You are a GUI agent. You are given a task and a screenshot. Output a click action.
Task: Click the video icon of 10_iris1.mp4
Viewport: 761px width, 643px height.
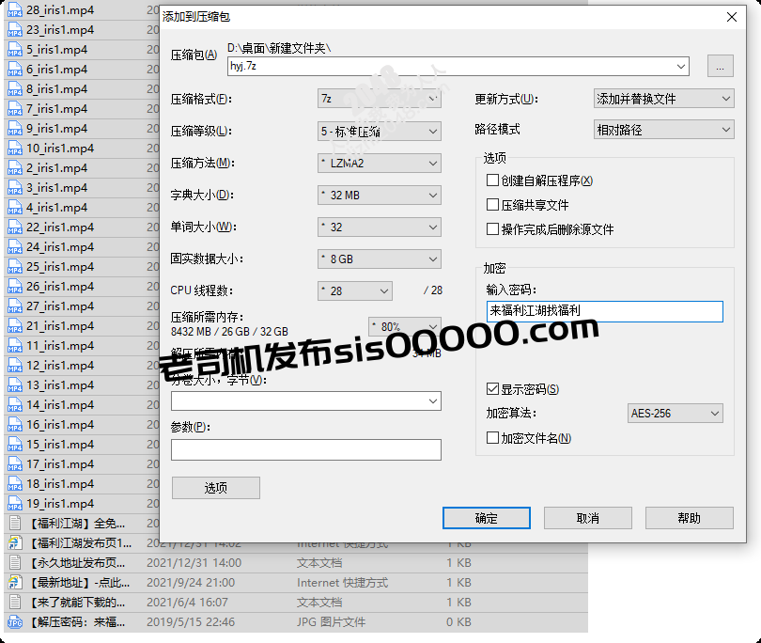(x=13, y=148)
